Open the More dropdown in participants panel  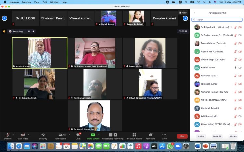233,136
